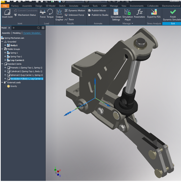Open the Sketch ribbon tab
181x182 pixels.
point(62,6)
